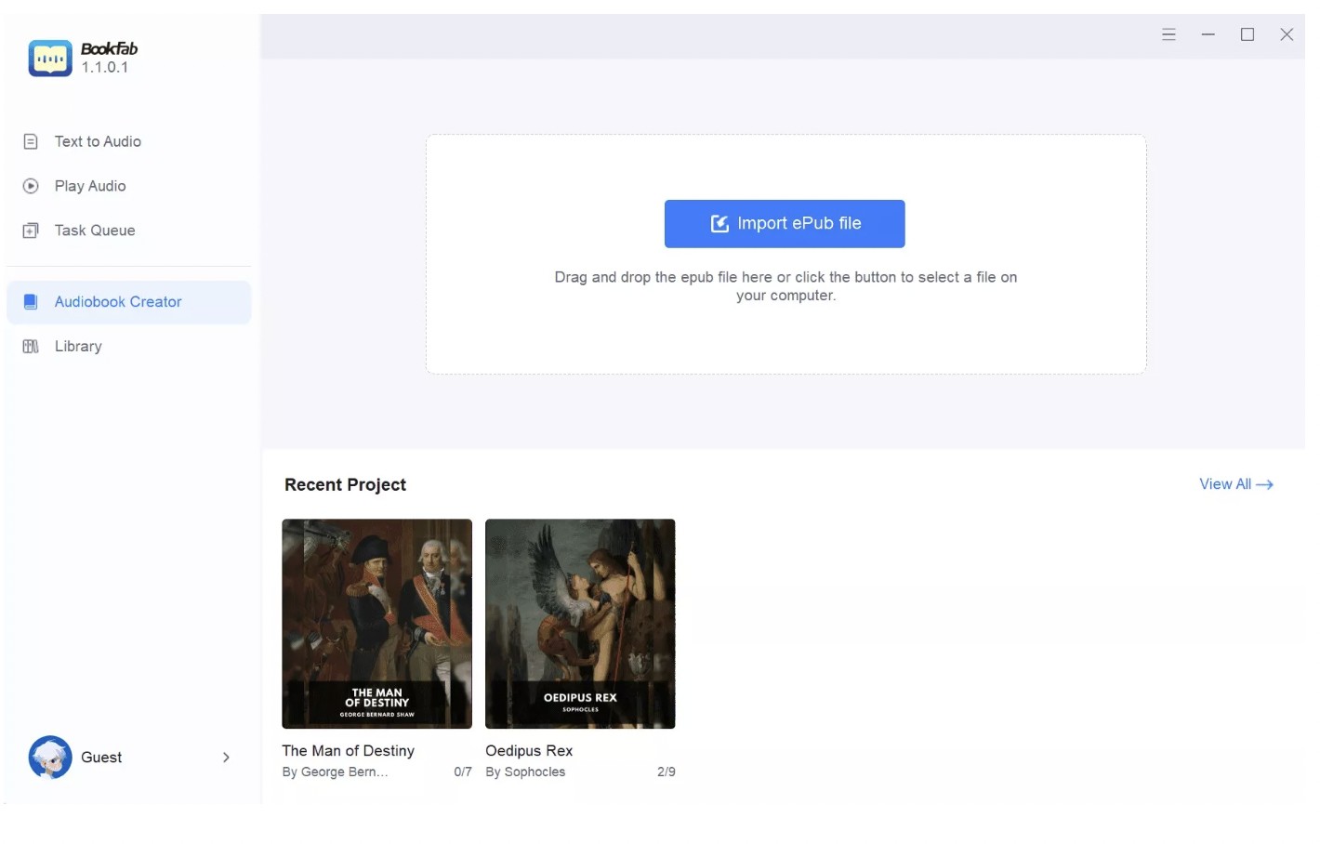
Task: Open the Oedipus Rex cover thumbnail
Action: [580, 624]
